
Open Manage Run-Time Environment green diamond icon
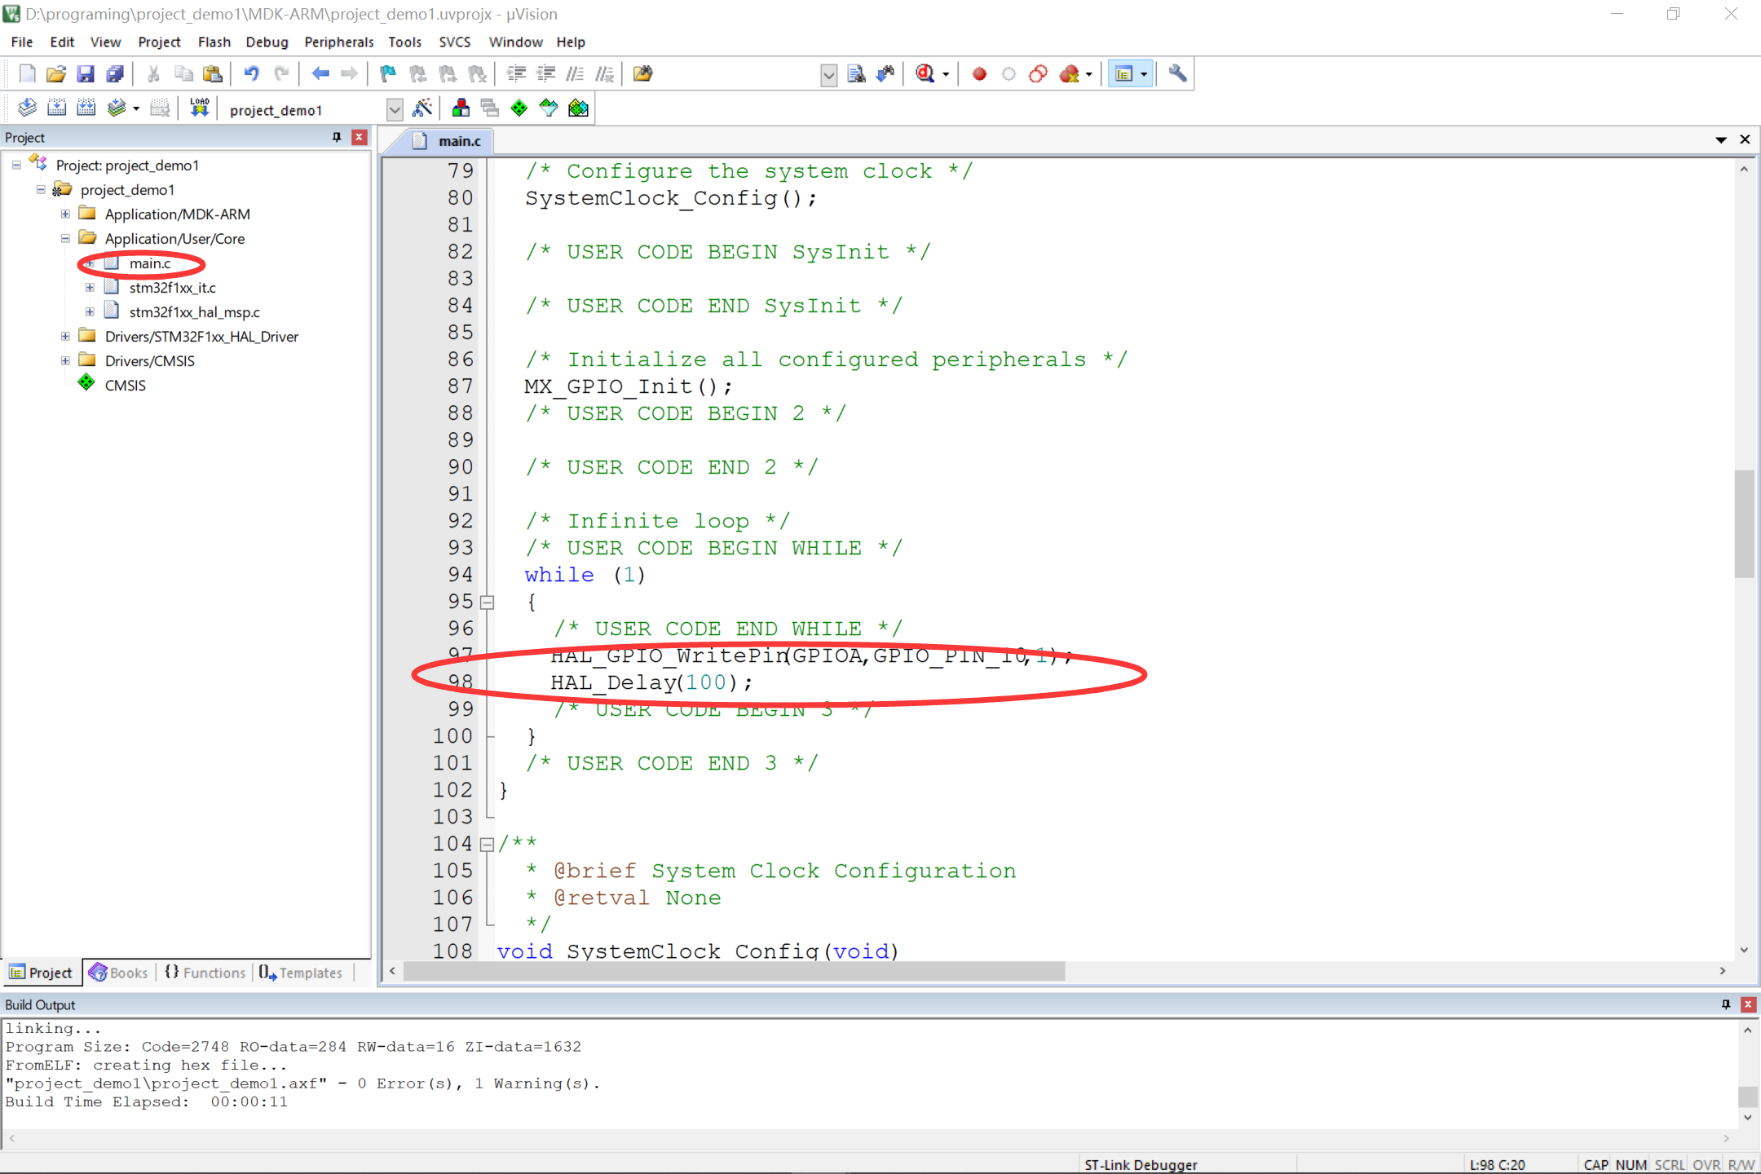[x=519, y=108]
